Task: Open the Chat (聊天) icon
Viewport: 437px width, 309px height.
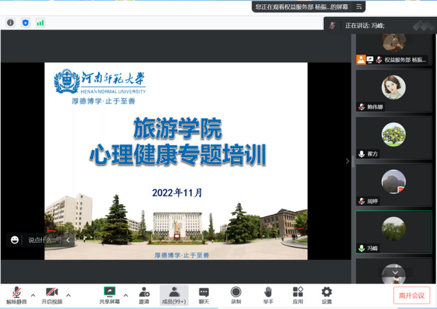Action: (203, 295)
